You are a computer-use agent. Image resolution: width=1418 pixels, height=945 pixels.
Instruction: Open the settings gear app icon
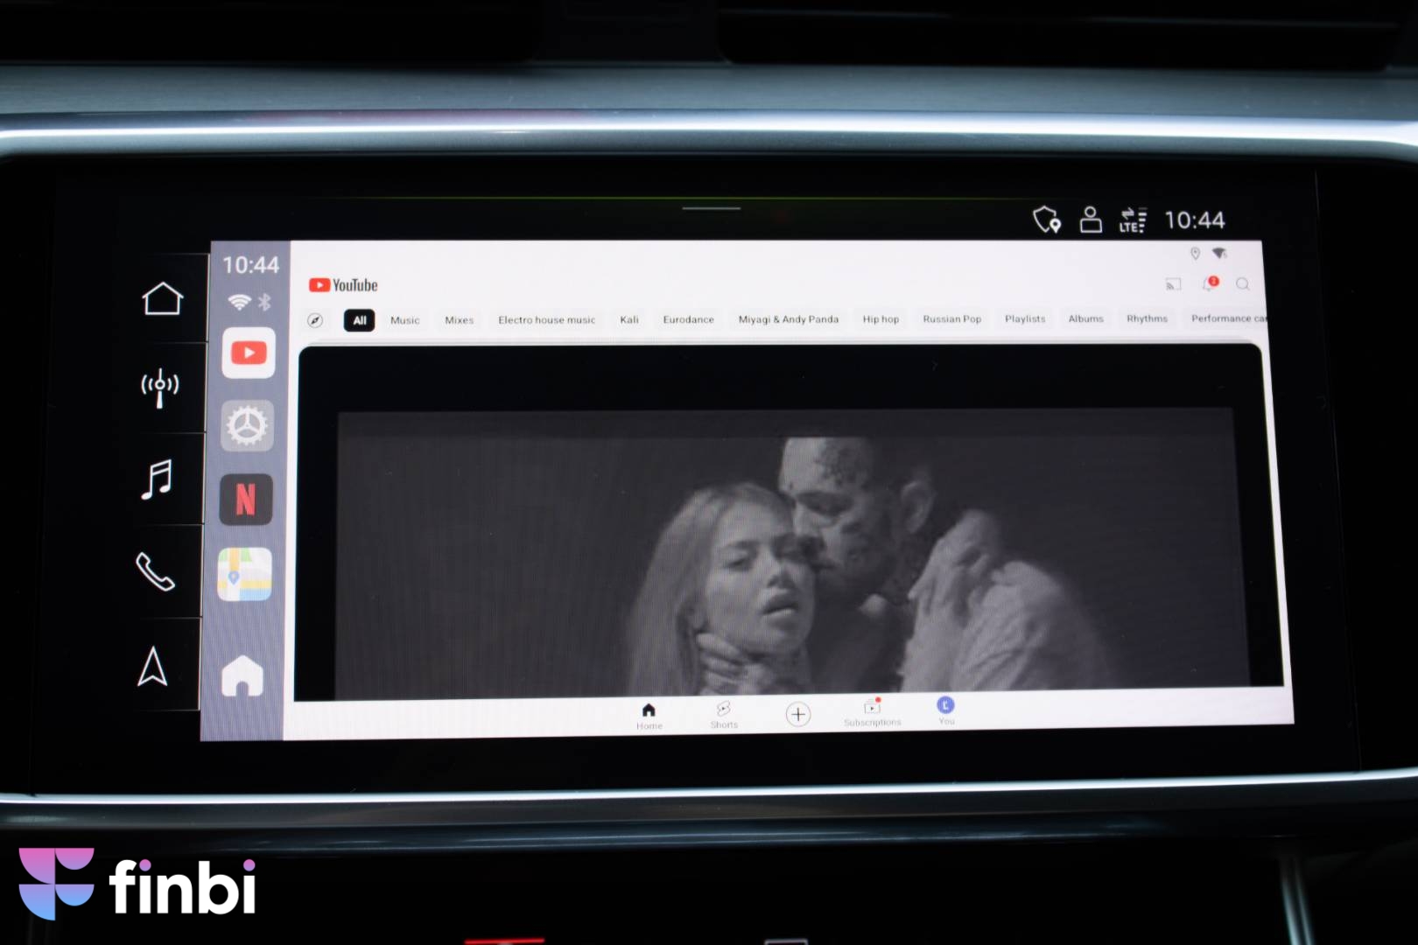coord(248,426)
